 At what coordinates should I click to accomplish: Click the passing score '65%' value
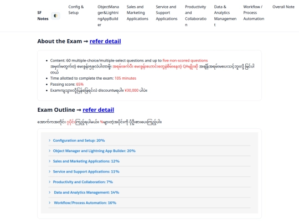pos(80,84)
